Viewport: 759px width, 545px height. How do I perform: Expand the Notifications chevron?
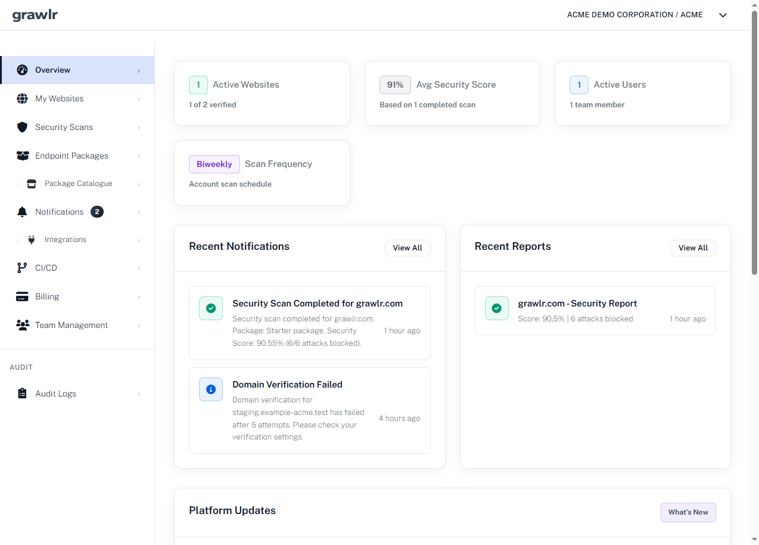[139, 212]
